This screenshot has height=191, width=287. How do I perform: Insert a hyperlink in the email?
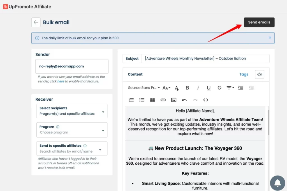163,100
